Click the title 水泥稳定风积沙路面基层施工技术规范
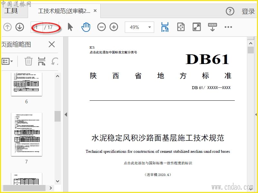Image resolution: width=258 pixels, height=193 pixels. click(158, 138)
